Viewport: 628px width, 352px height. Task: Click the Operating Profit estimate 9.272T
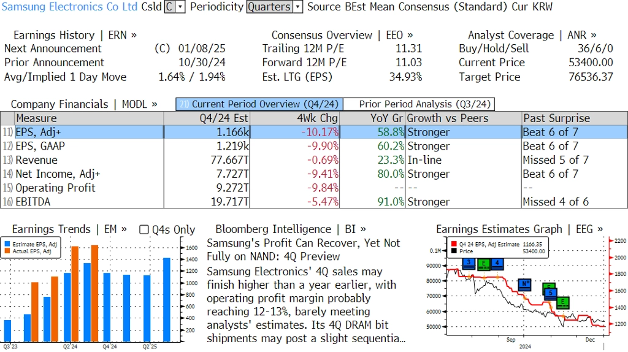point(232,188)
